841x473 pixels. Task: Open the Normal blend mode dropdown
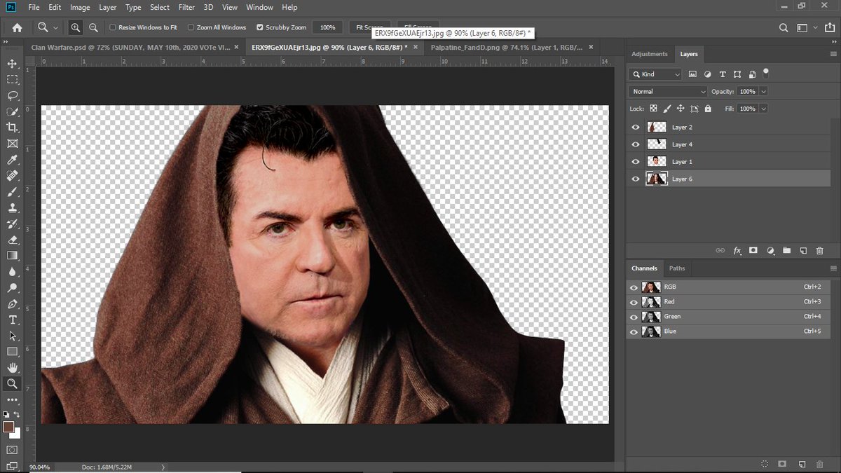pos(669,92)
